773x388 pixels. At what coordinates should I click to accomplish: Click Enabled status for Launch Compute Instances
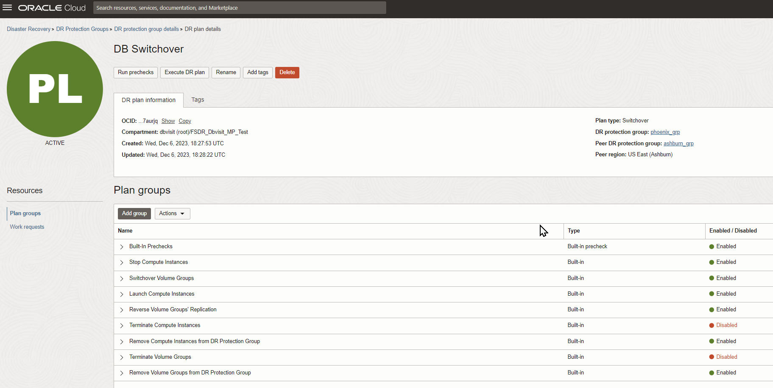723,294
